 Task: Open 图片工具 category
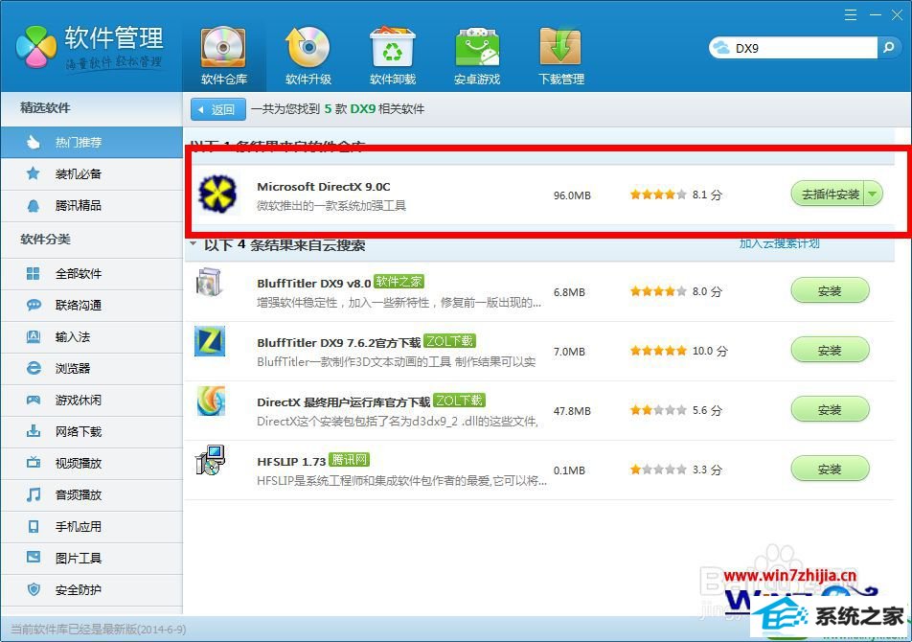click(91, 558)
